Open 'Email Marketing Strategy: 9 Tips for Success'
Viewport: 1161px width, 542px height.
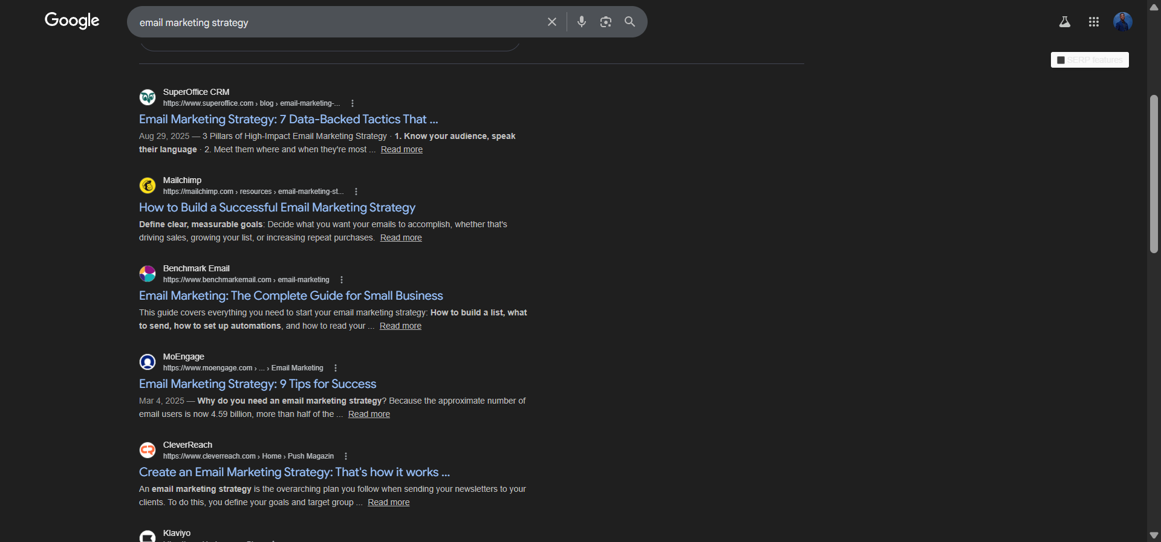coord(258,384)
